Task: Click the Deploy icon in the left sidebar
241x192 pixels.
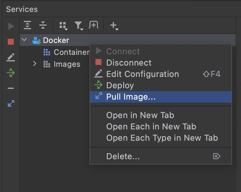Action: (x=10, y=73)
